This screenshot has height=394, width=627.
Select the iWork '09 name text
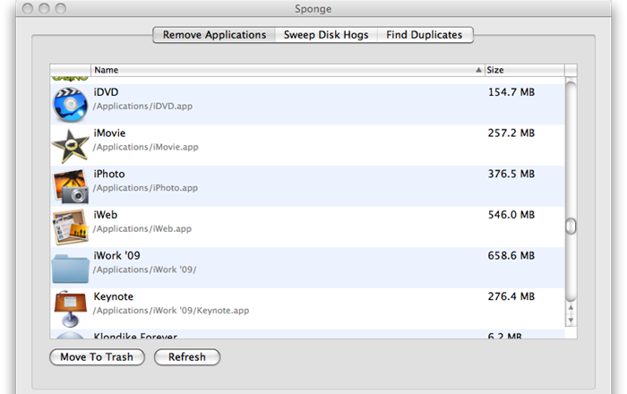pos(116,256)
